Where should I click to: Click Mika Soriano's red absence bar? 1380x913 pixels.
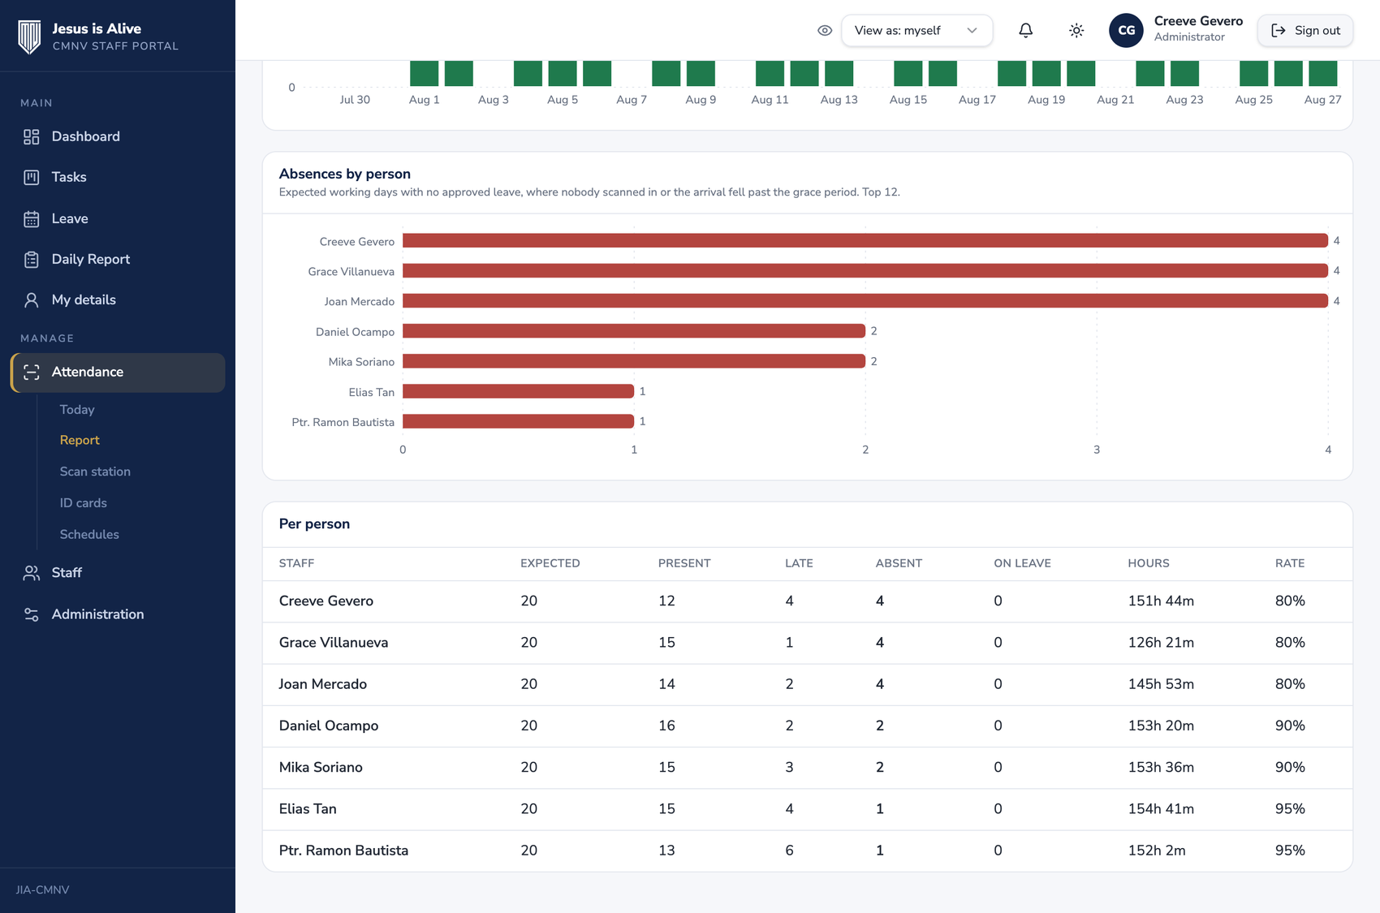click(x=634, y=361)
